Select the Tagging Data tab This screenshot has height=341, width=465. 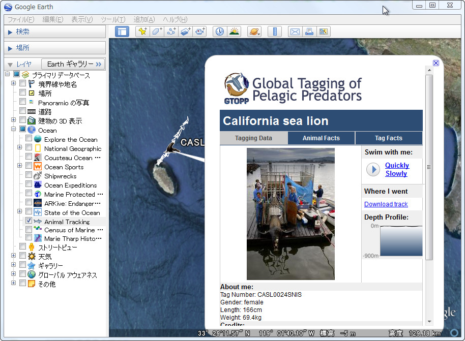point(253,138)
